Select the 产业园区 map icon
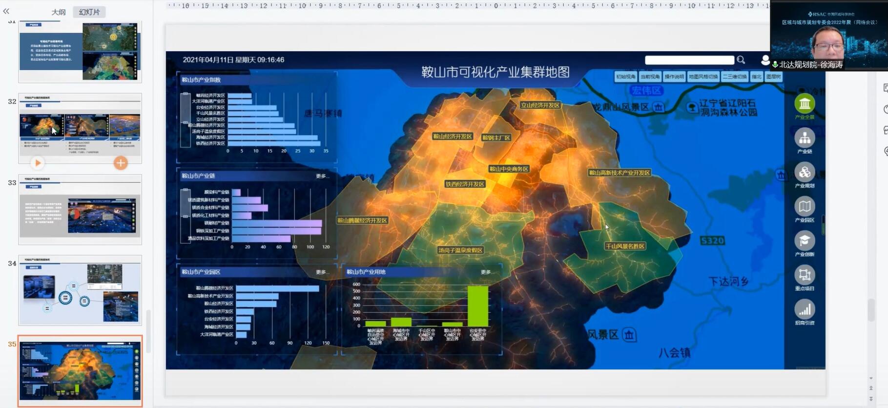This screenshot has height=408, width=888. coord(805,207)
